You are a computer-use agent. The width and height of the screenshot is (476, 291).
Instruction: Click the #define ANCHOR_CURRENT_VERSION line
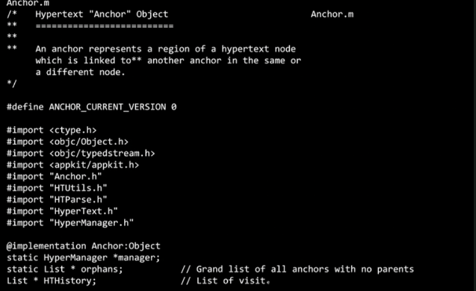tap(92, 107)
